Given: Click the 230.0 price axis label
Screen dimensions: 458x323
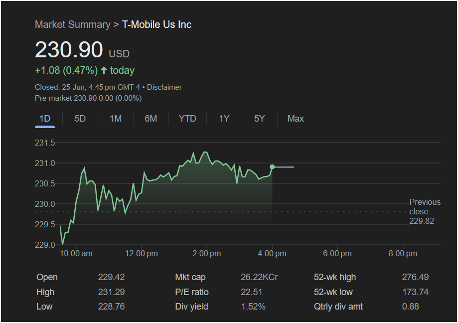Looking at the screenshot, I should [45, 204].
